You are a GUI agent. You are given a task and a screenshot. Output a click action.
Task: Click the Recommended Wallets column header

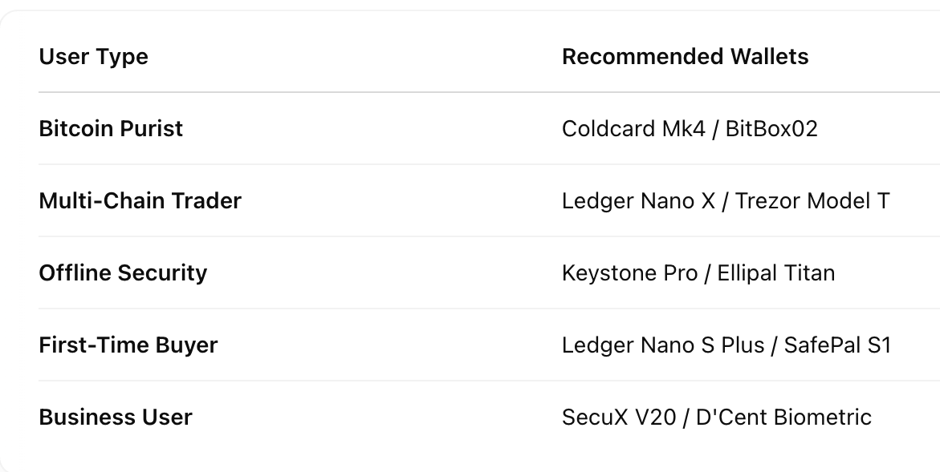click(685, 57)
